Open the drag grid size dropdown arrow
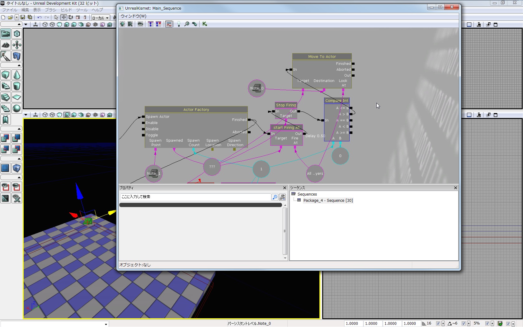523x327 pixels. coord(443,324)
